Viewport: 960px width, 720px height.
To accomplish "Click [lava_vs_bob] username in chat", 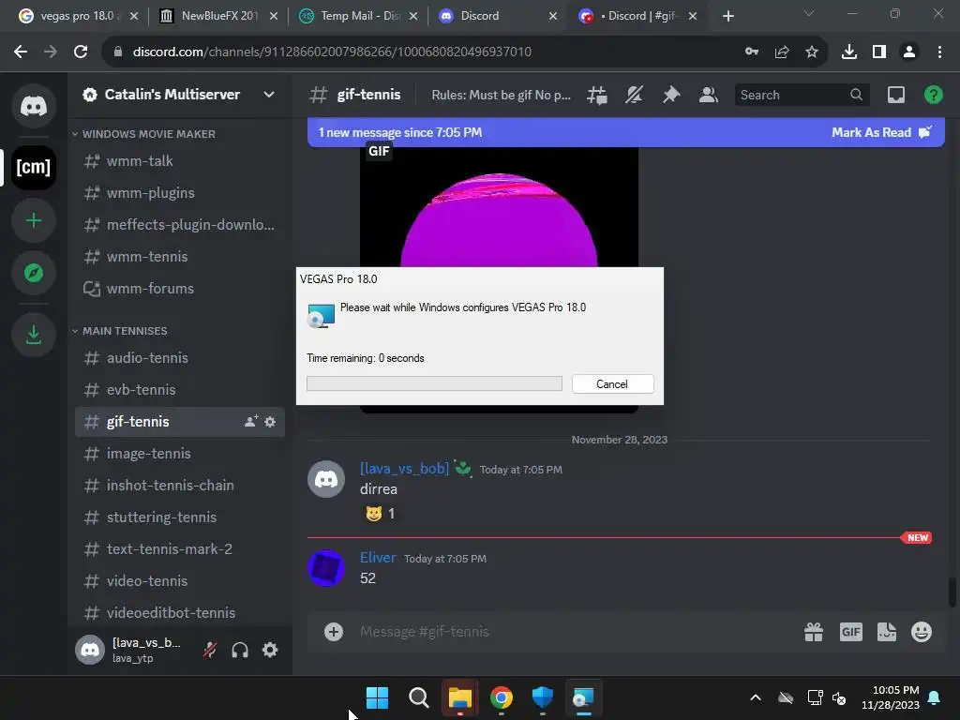I will tap(405, 469).
